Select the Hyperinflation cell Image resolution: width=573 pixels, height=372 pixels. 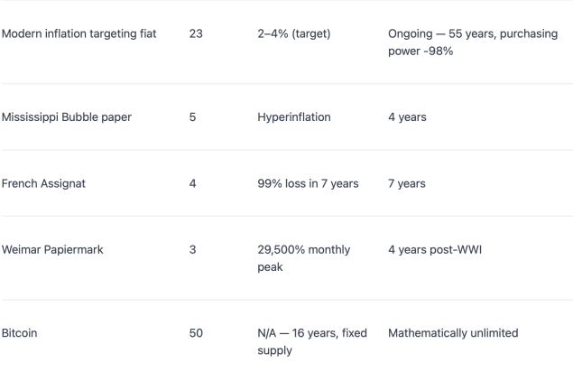(294, 117)
